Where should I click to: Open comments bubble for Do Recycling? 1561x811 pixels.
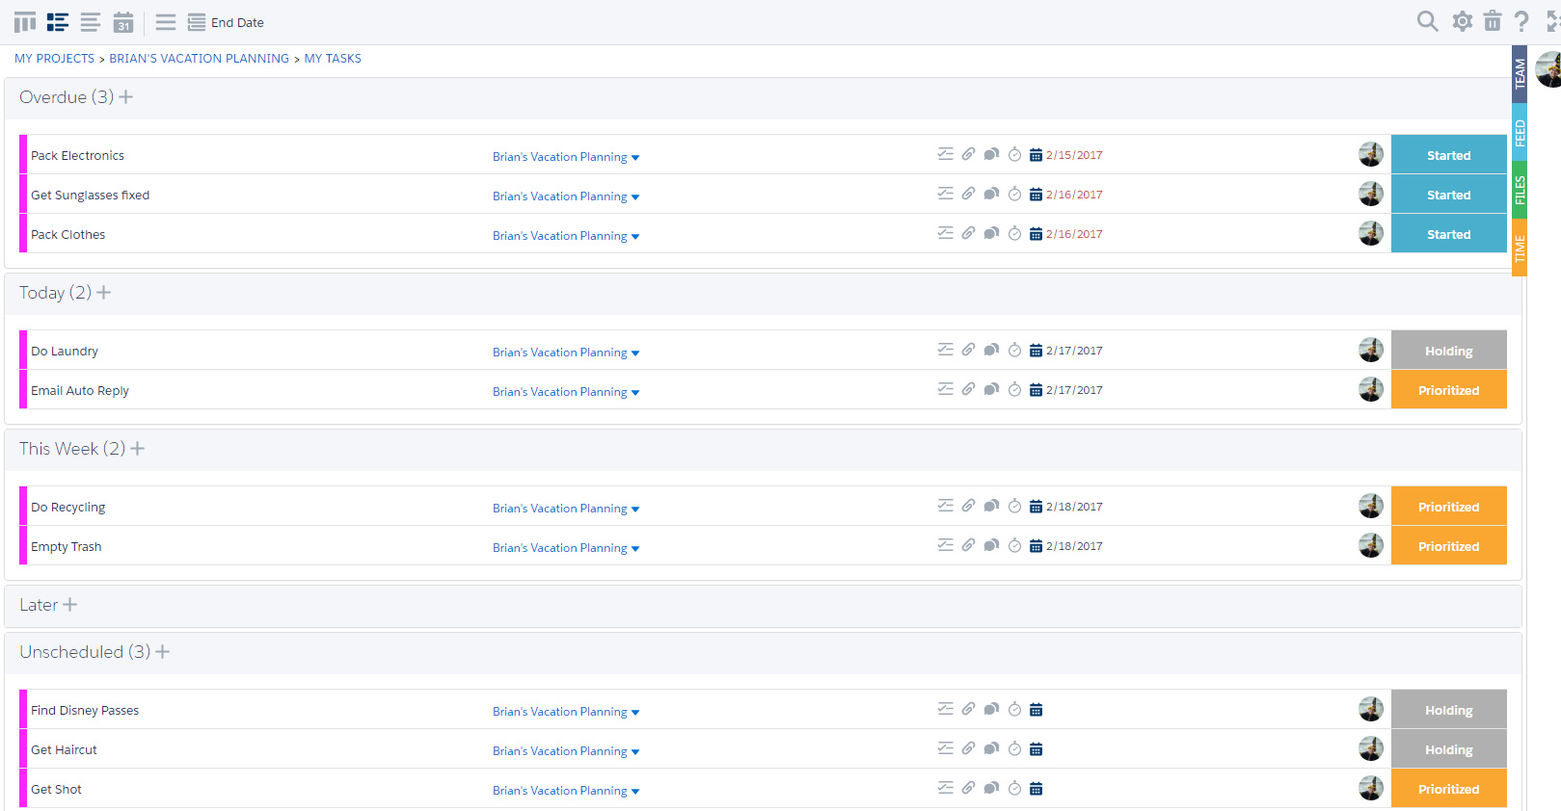point(991,506)
